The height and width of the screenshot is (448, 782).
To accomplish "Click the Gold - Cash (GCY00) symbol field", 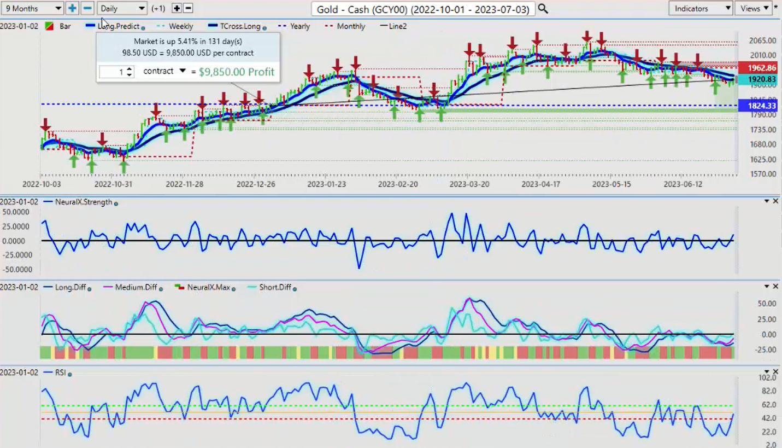I will point(423,9).
